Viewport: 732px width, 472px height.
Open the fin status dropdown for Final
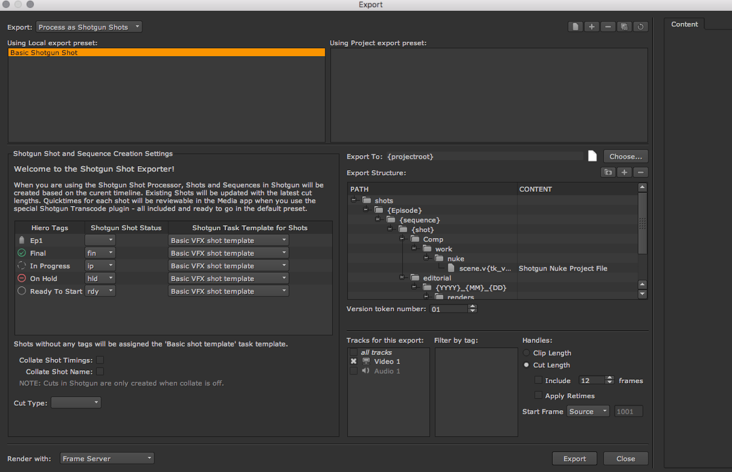[100, 253]
